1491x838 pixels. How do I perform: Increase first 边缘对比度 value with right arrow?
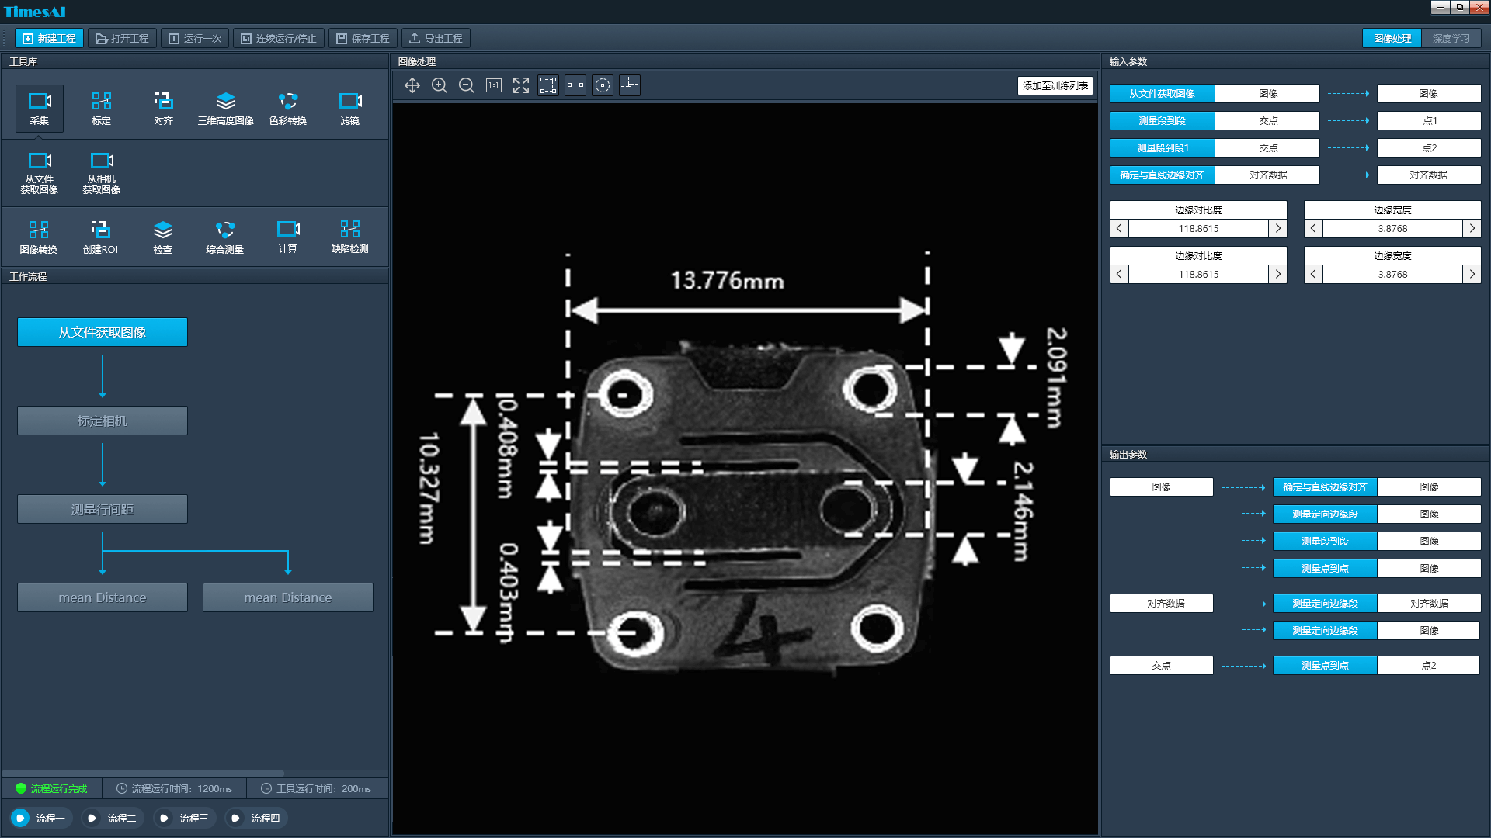click(1277, 228)
